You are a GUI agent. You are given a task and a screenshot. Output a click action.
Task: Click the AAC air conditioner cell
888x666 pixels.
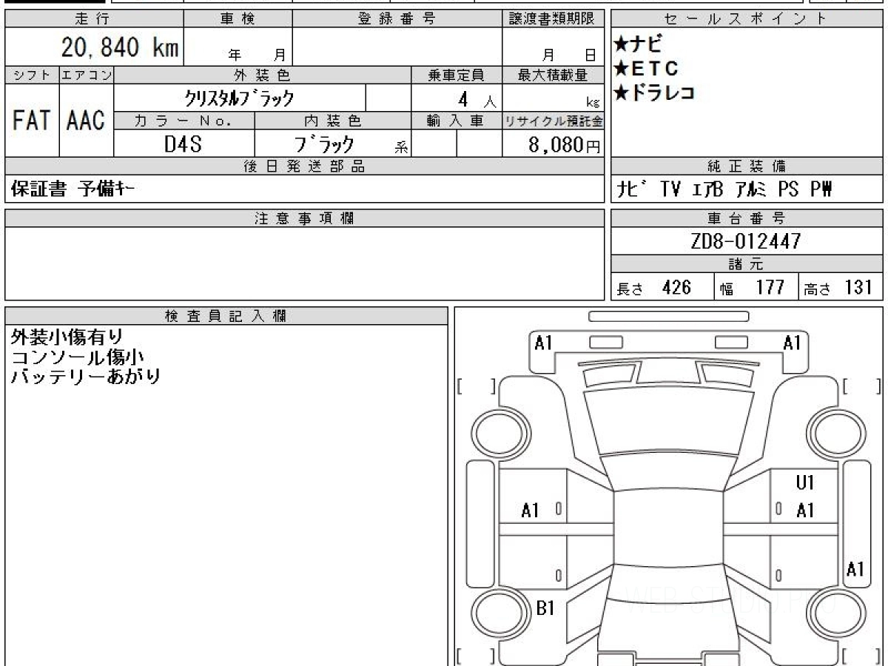(x=86, y=121)
